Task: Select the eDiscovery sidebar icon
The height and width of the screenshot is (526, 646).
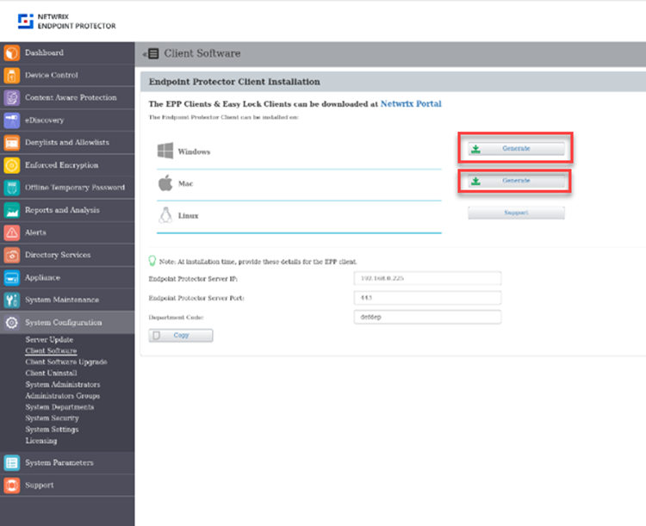Action: pyautogui.click(x=11, y=121)
